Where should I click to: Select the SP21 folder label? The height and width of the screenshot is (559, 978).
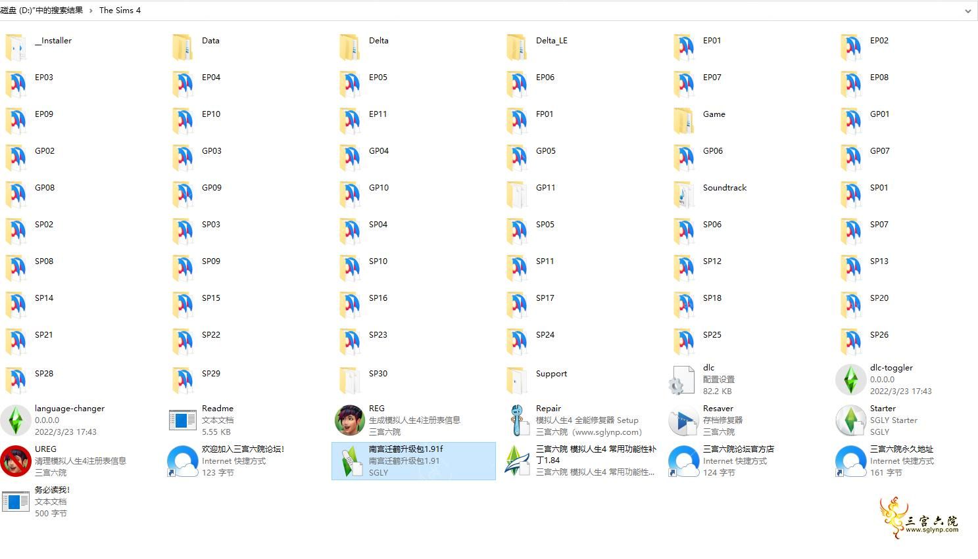43,335
